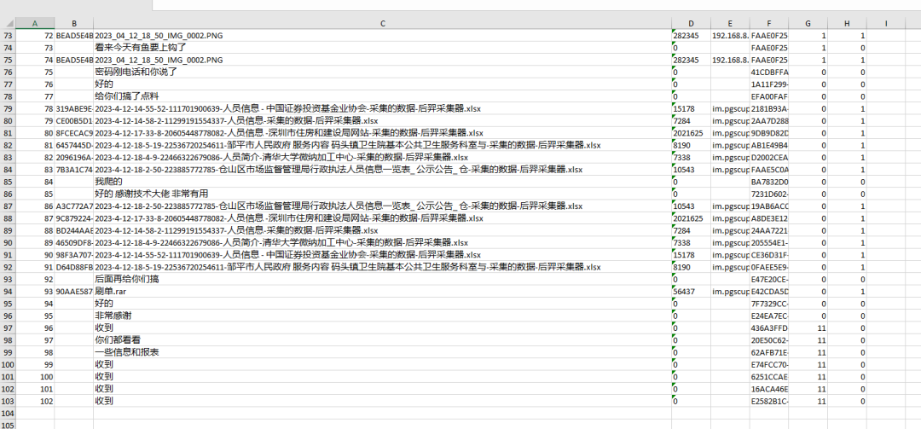Select column H header
The width and height of the screenshot is (921, 429).
(x=847, y=24)
